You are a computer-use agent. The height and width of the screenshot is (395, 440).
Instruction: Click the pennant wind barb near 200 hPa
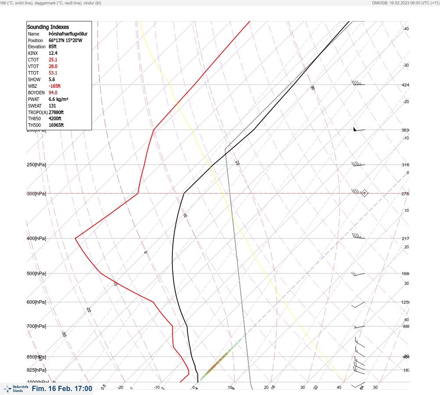(359, 129)
